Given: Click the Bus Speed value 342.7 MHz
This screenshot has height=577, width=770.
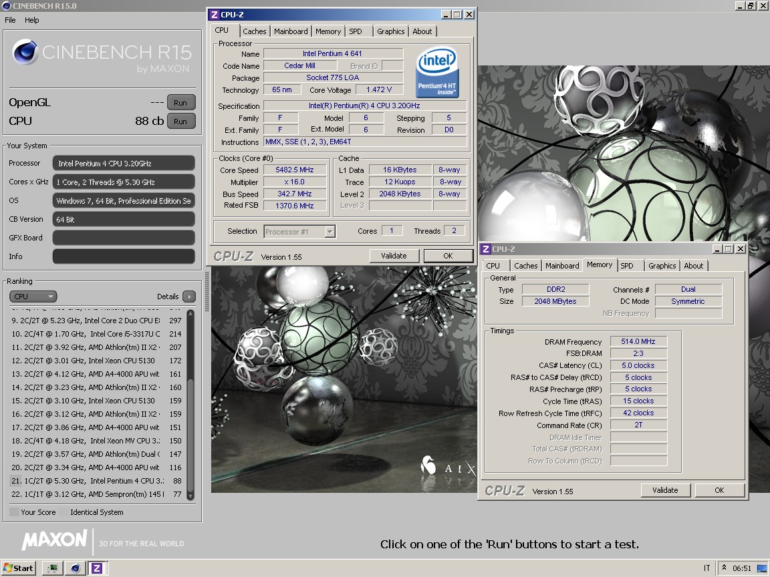Looking at the screenshot, I should 295,194.
